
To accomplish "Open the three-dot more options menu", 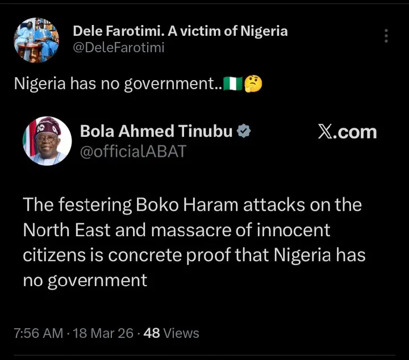I will 386,36.
